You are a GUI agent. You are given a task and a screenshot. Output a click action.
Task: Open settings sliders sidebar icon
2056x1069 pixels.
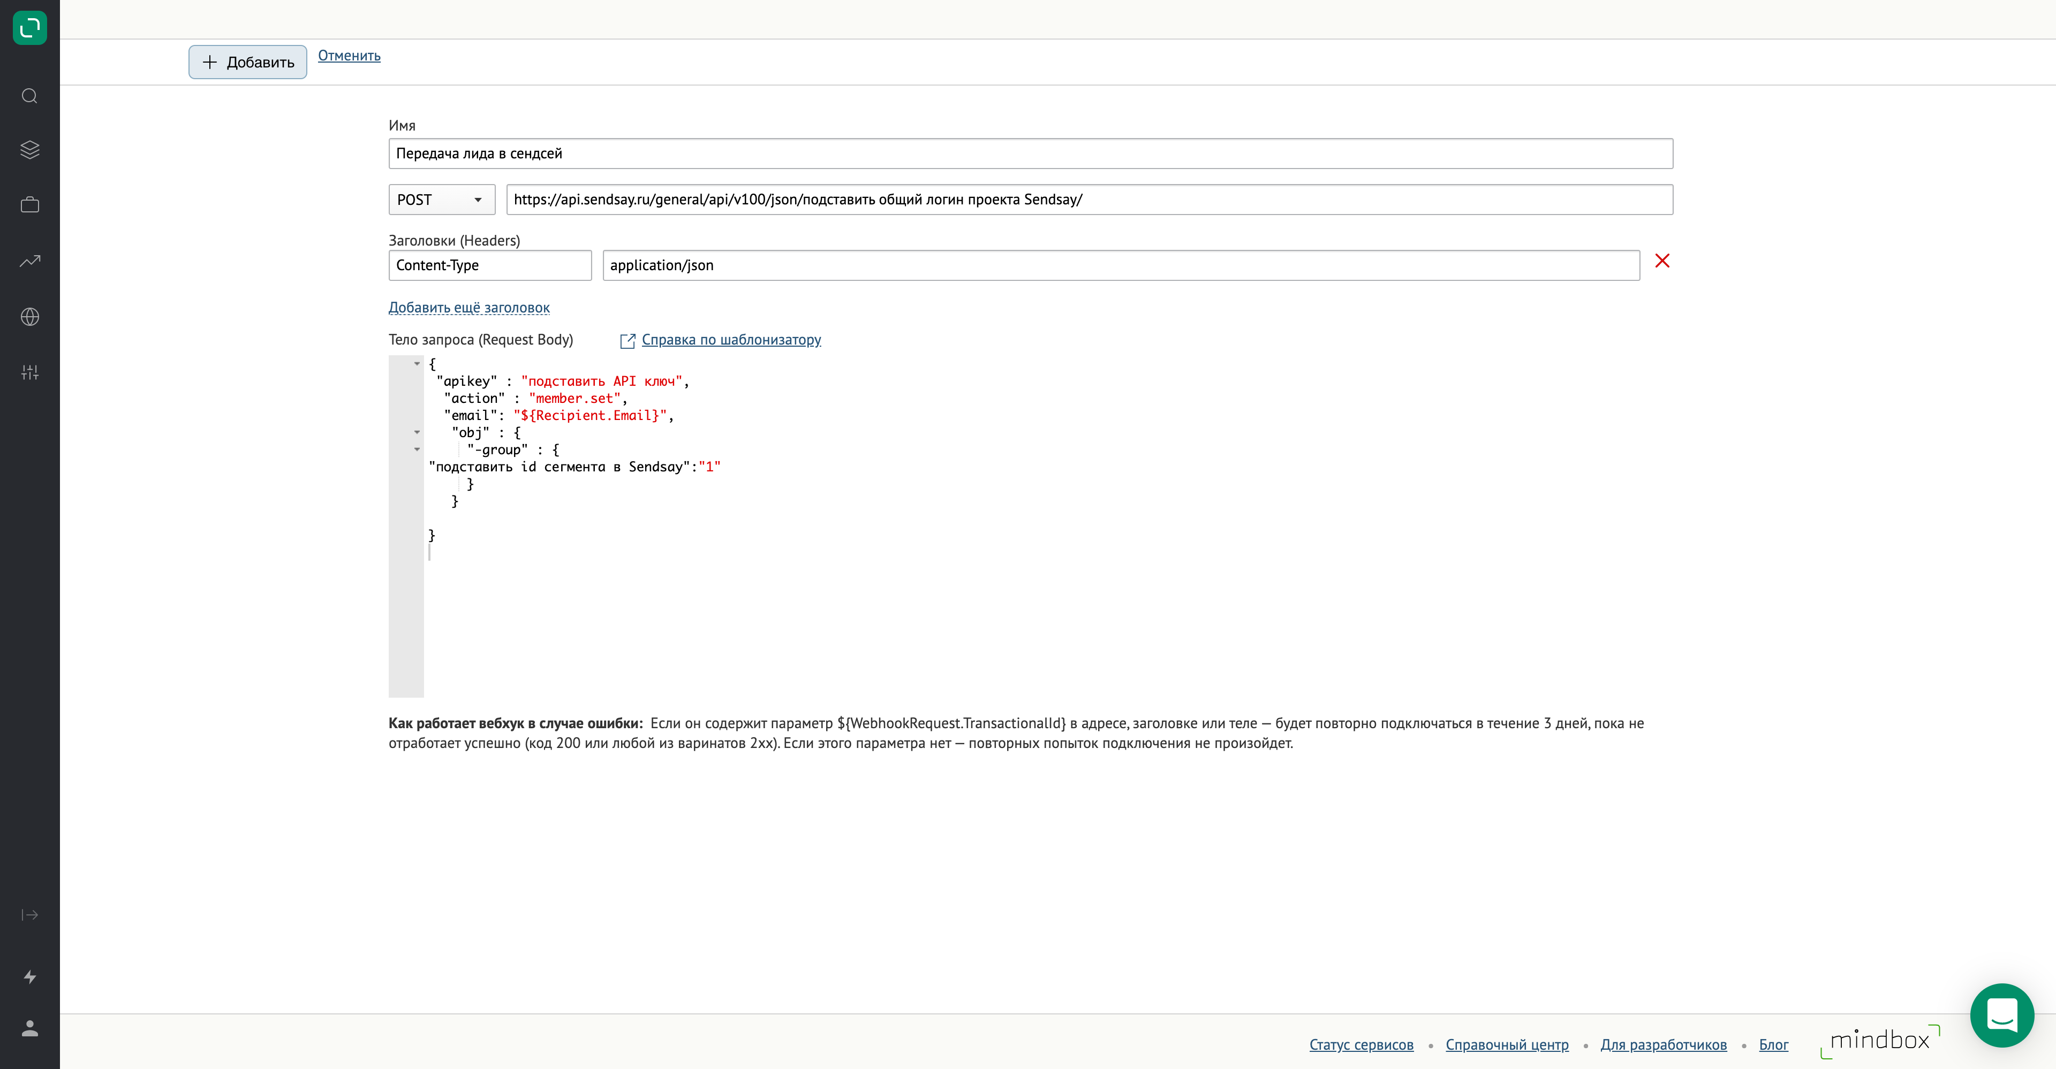29,372
